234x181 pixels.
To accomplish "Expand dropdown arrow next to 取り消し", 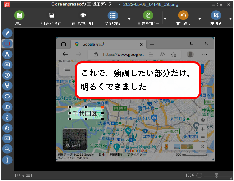I will [199, 19].
